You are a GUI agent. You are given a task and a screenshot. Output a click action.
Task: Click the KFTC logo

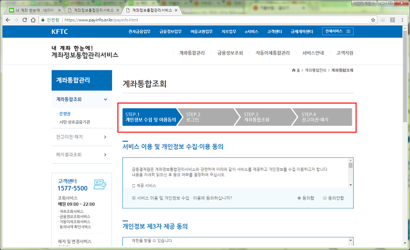point(60,31)
